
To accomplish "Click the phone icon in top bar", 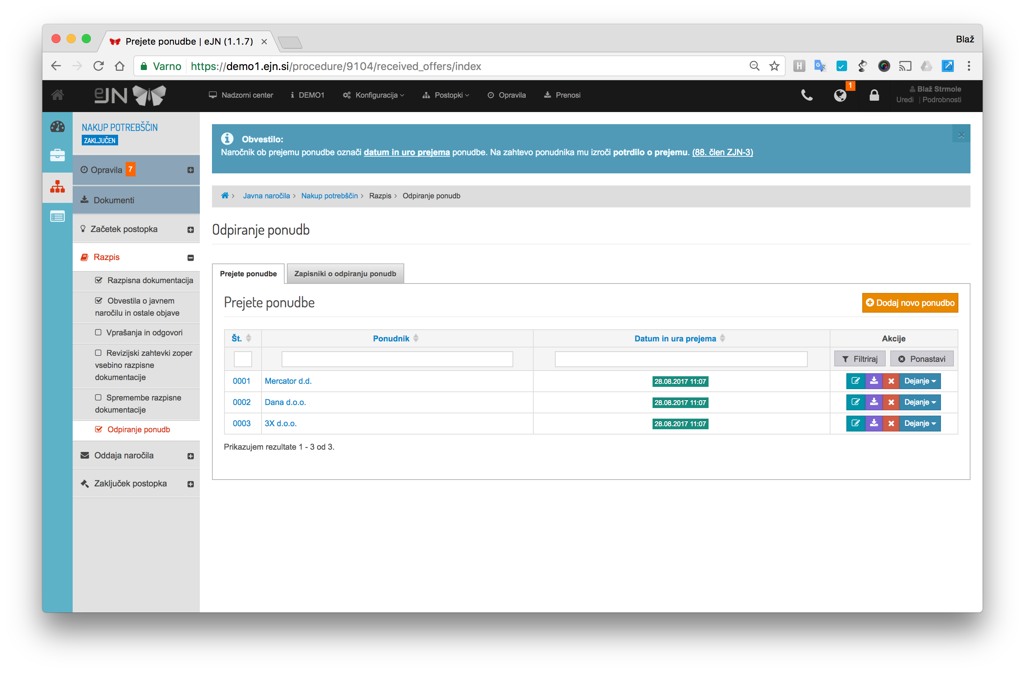I will pyautogui.click(x=807, y=95).
